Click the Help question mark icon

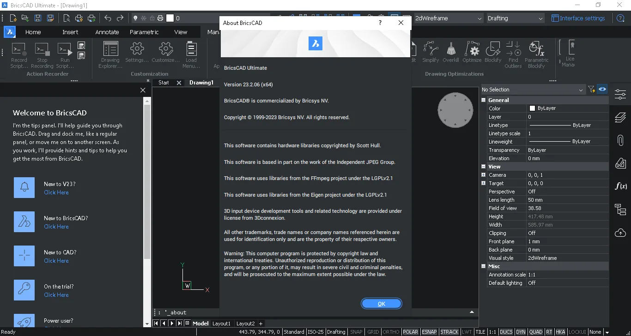[x=621, y=18]
